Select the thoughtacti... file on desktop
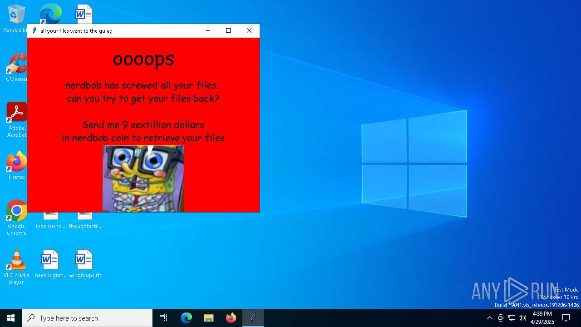This screenshot has height=327, width=581. point(85,221)
